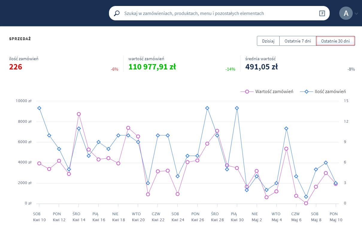Click the pink data point on Kwi 28
This screenshot has width=362, height=226.
point(217,131)
